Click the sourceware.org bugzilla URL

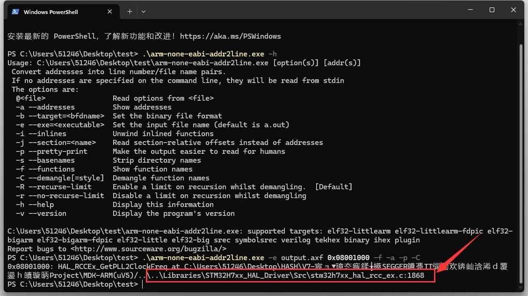coord(148,249)
